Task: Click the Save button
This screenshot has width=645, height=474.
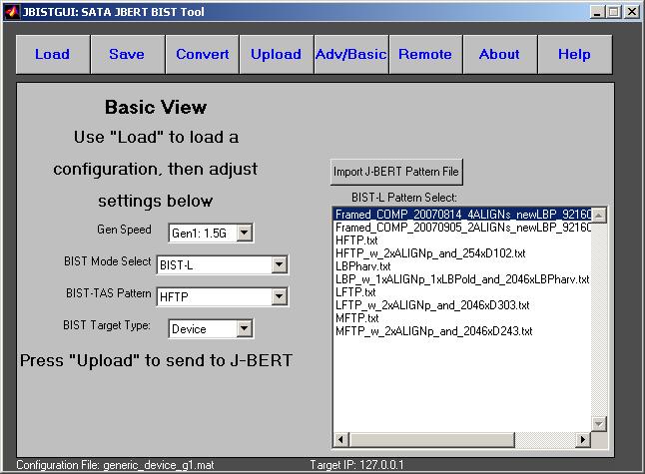Action: point(127,54)
